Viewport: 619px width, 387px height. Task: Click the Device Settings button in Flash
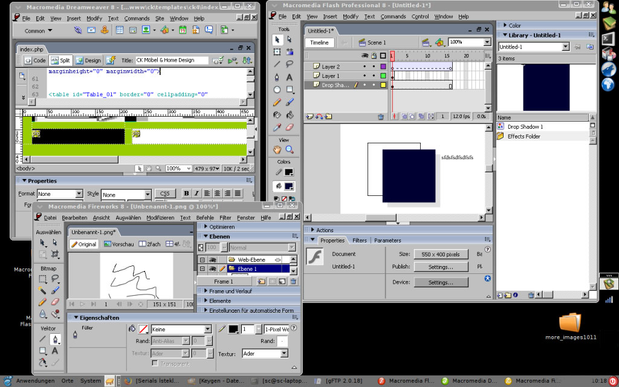coord(441,282)
